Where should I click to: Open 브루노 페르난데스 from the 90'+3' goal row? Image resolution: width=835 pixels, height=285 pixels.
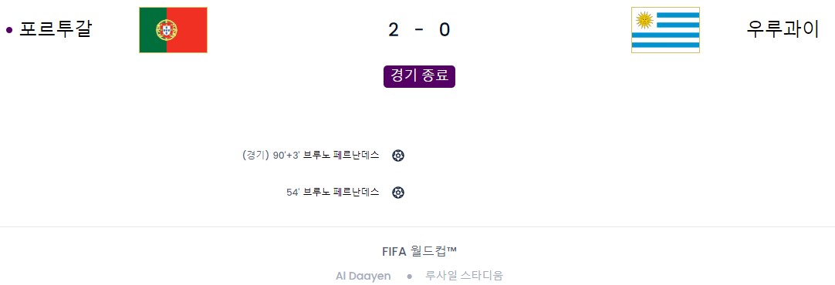pyautogui.click(x=341, y=156)
